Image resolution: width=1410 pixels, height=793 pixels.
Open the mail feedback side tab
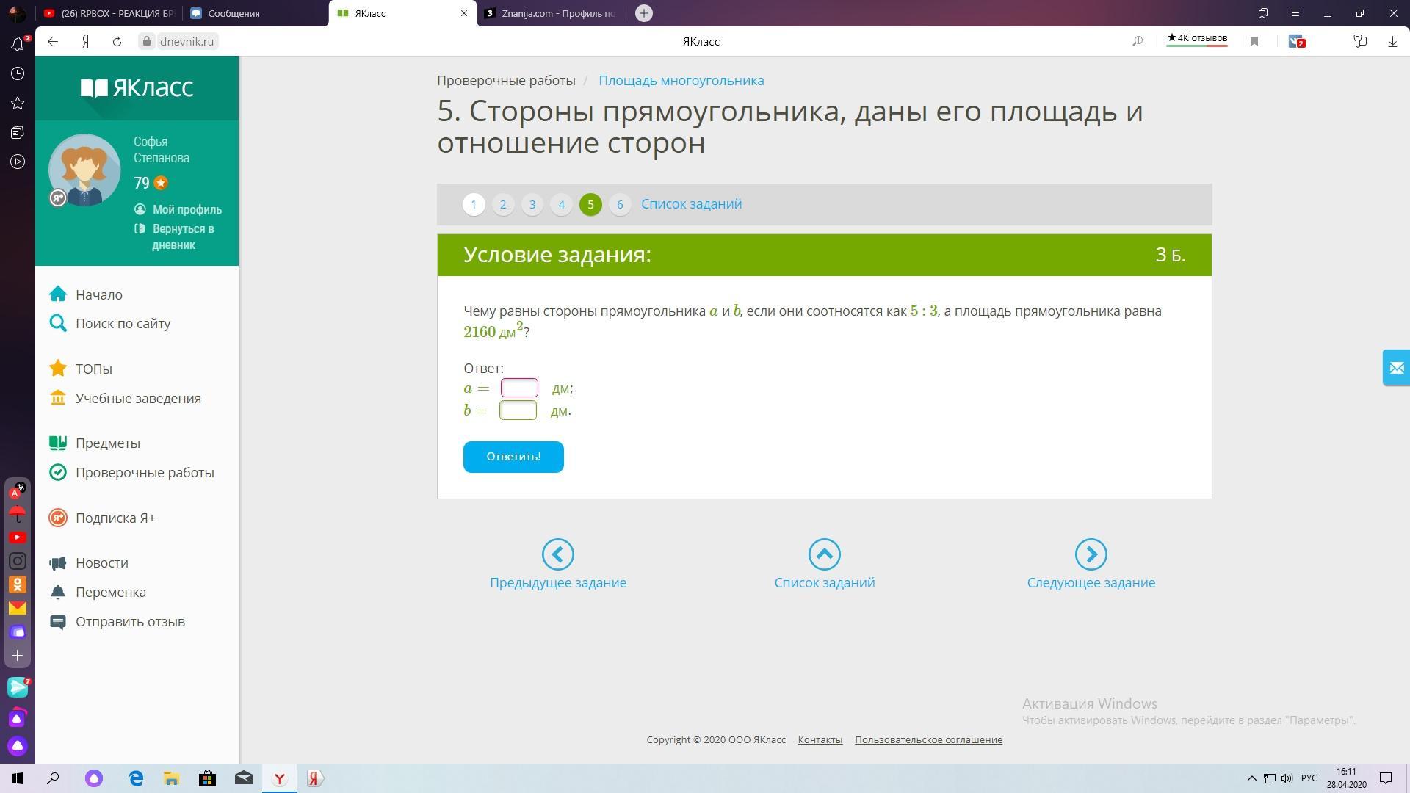1396,368
